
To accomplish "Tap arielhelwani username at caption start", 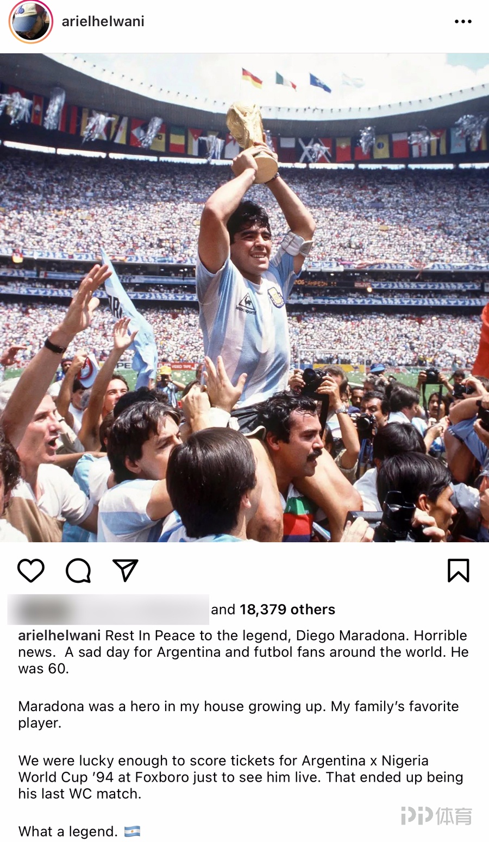I will coord(59,636).
